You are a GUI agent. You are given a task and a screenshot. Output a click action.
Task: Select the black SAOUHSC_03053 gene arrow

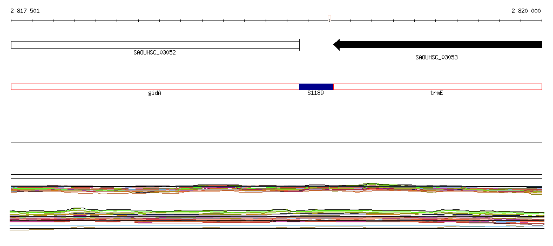click(437, 44)
